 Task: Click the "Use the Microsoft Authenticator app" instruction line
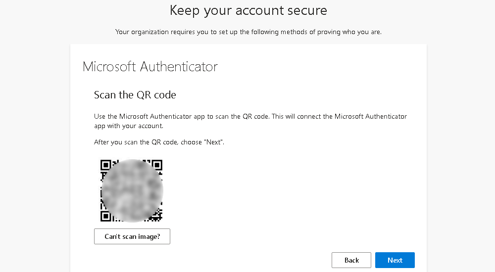(x=250, y=116)
